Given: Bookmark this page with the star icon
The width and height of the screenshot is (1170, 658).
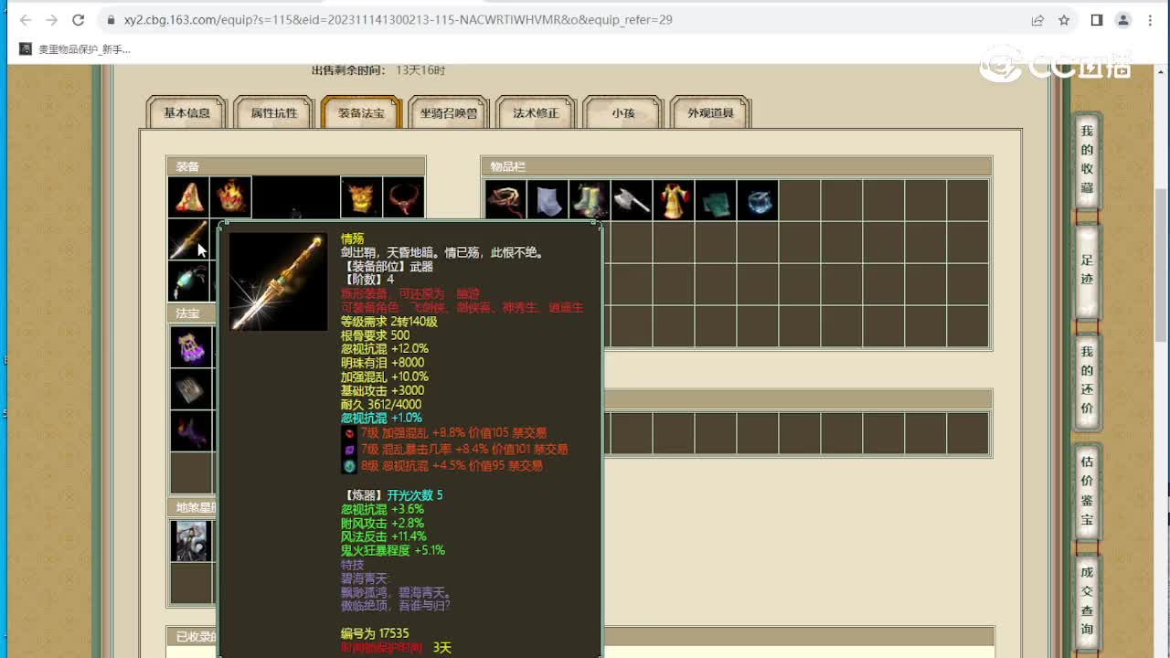Looking at the screenshot, I should (1064, 19).
